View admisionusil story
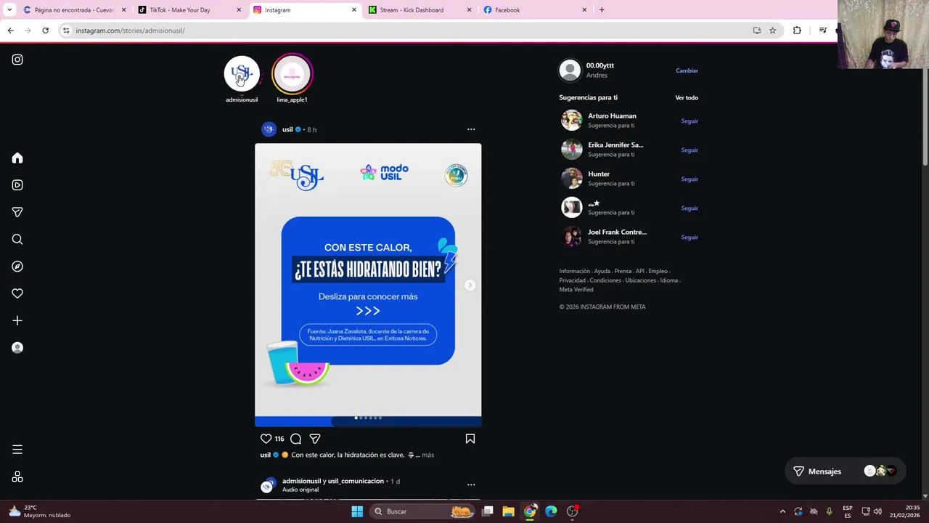Viewport: 929px width, 523px height. pos(242,73)
